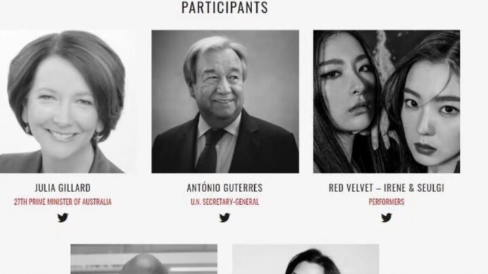The image size is (488, 274).
Task: Click U.N. Secretary-General subtitle
Action: pos(225,202)
